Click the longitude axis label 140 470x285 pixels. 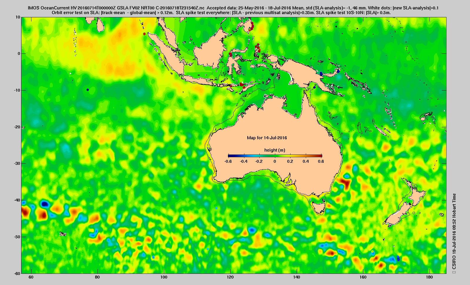[297, 277]
